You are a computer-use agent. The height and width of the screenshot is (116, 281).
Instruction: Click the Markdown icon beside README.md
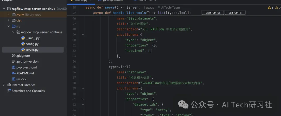14,73
